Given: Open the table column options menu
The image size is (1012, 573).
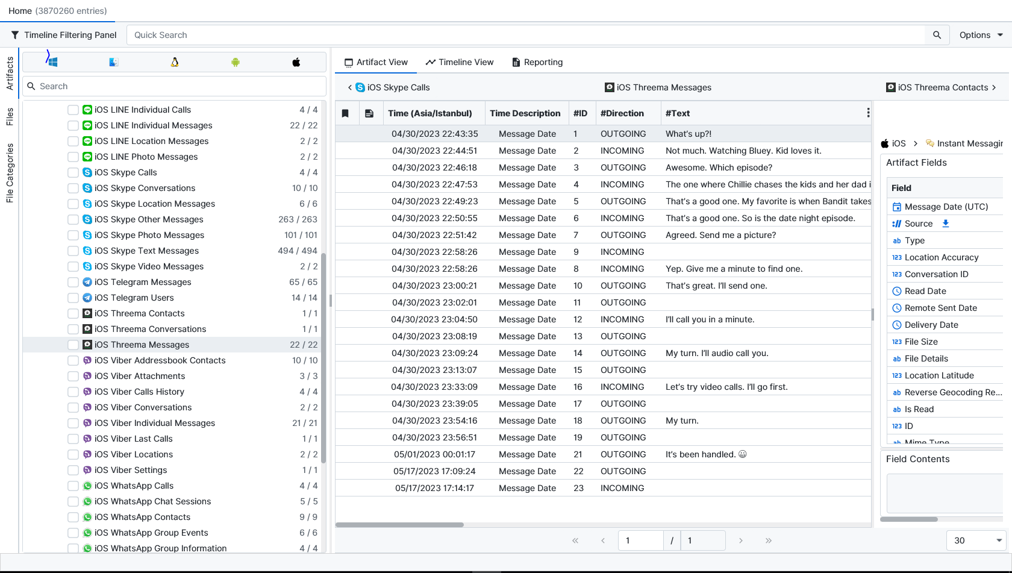Looking at the screenshot, I should point(867,113).
